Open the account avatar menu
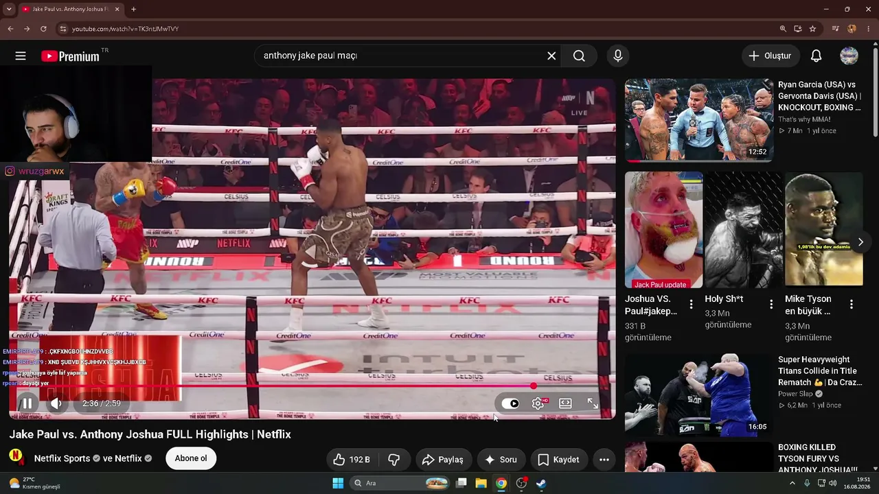Image resolution: width=879 pixels, height=494 pixels. 849,56
